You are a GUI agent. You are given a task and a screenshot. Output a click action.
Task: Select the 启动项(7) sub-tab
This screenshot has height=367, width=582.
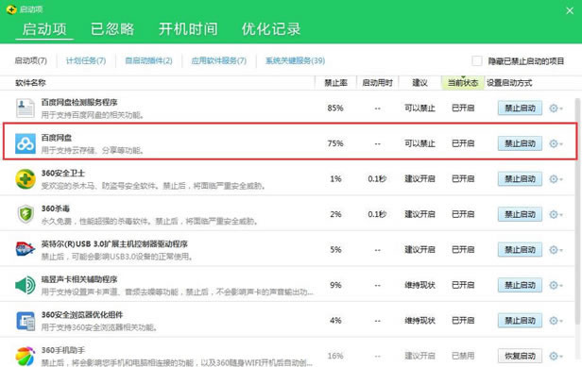(31, 60)
